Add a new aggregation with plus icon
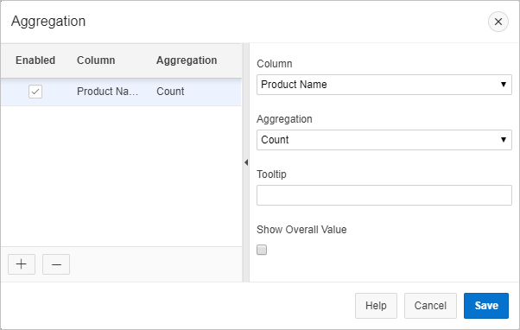This screenshot has height=330, width=520. pyautogui.click(x=22, y=264)
